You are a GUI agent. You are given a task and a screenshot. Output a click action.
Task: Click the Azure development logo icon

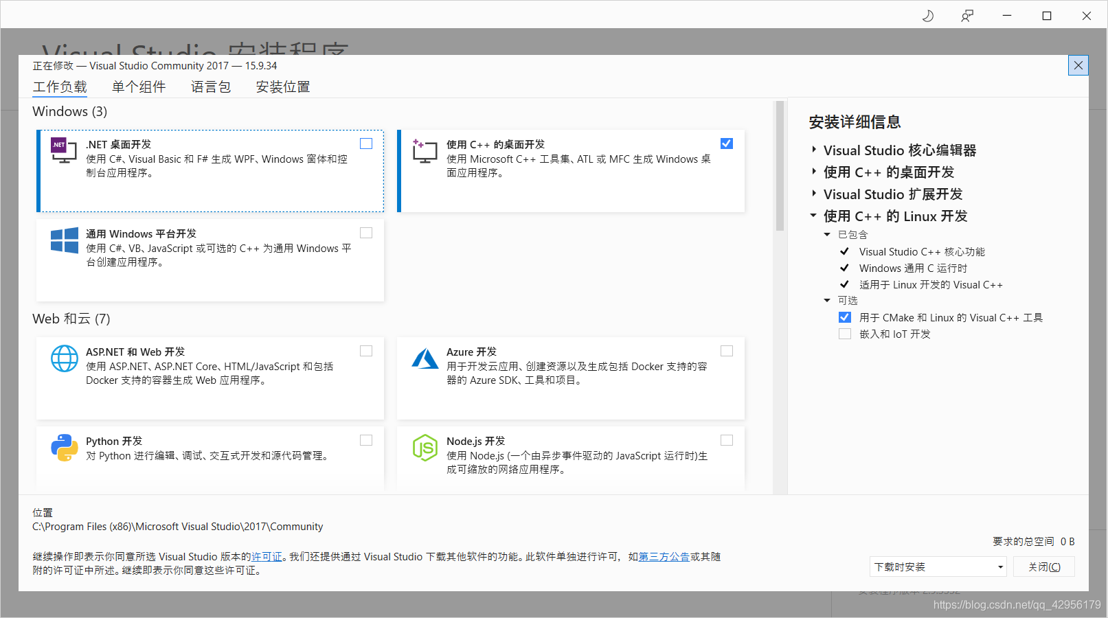[x=425, y=358]
